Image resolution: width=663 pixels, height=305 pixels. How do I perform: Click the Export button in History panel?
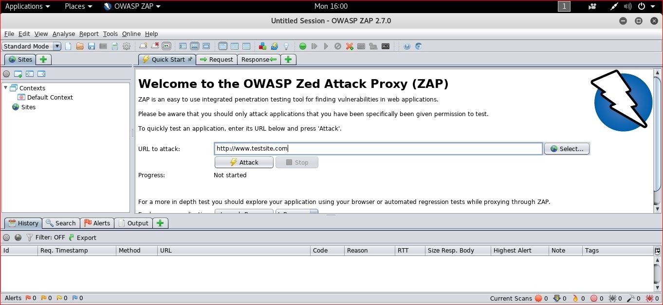click(82, 237)
